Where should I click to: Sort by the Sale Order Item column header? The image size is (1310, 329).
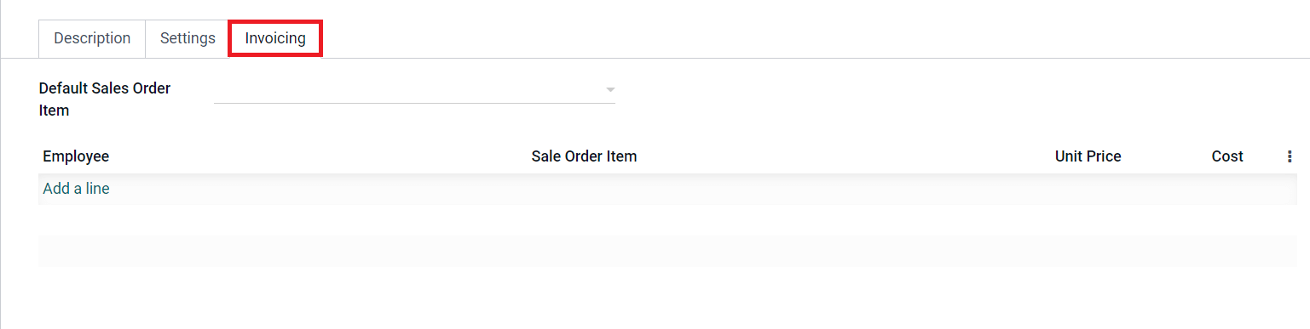click(584, 156)
